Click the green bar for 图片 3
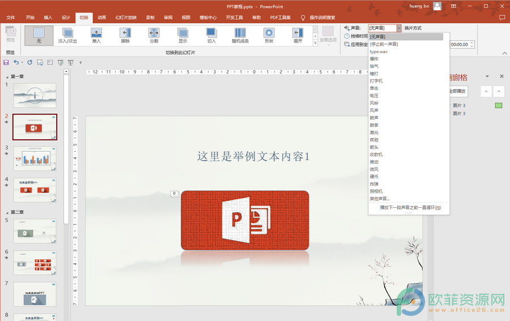The width and height of the screenshot is (510, 321). coord(498,105)
